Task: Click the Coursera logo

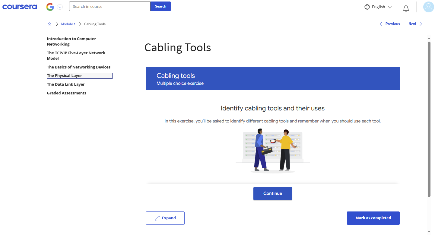Action: [20, 7]
